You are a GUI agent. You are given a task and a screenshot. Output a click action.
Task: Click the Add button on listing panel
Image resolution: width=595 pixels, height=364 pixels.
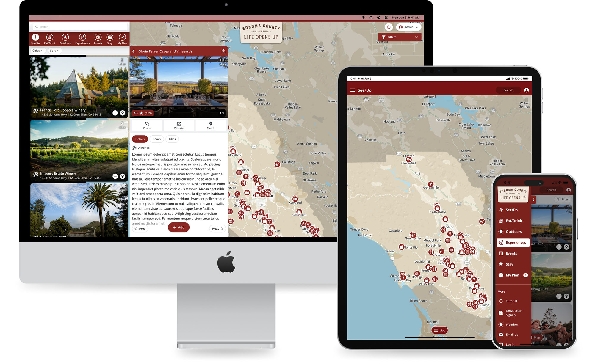pyautogui.click(x=178, y=227)
